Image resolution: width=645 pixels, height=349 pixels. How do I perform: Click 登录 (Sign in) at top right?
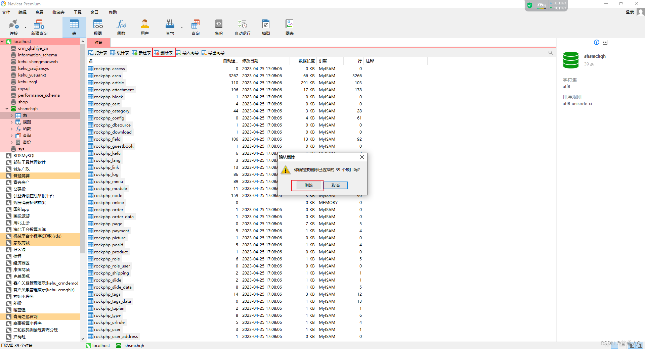(630, 12)
